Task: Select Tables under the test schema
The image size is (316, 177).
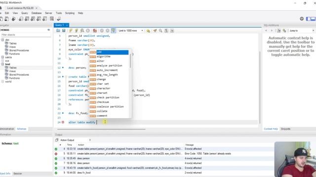Action: 13,68
